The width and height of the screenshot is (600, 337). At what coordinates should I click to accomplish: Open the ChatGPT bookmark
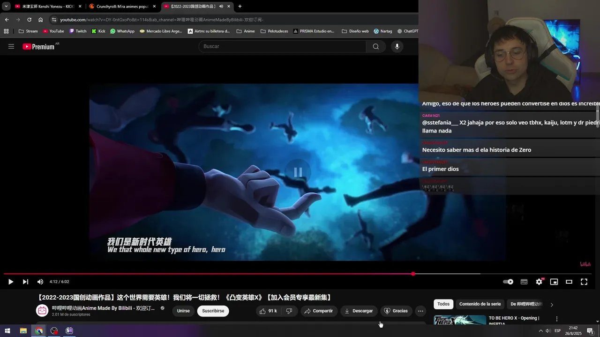pyautogui.click(x=408, y=31)
